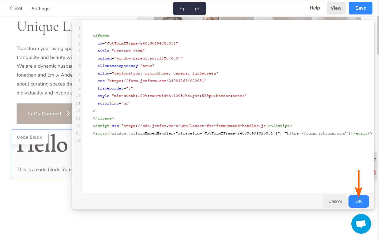Image resolution: width=379 pixels, height=240 pixels.
Task: Click the Unique heading text on page
Action: (x=38, y=27)
